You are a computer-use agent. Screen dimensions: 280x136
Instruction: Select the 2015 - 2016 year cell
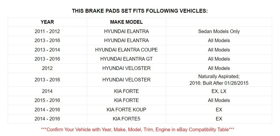[47, 100]
